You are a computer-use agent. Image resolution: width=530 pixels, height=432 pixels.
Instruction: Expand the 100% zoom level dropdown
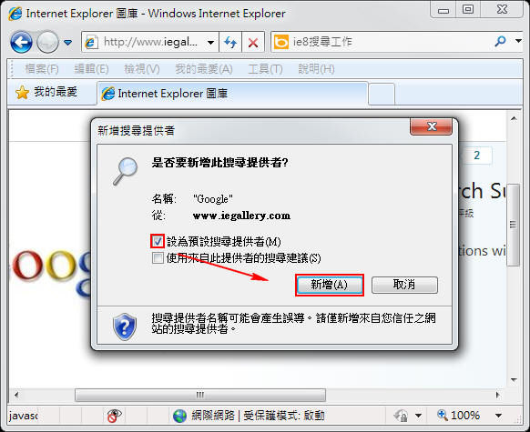click(x=498, y=415)
